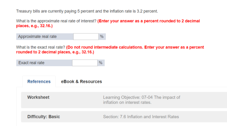Click Section 7.6 Inflation and Interest Rates
Image resolution: width=227 pixels, height=126 pixels.
pos(141,117)
